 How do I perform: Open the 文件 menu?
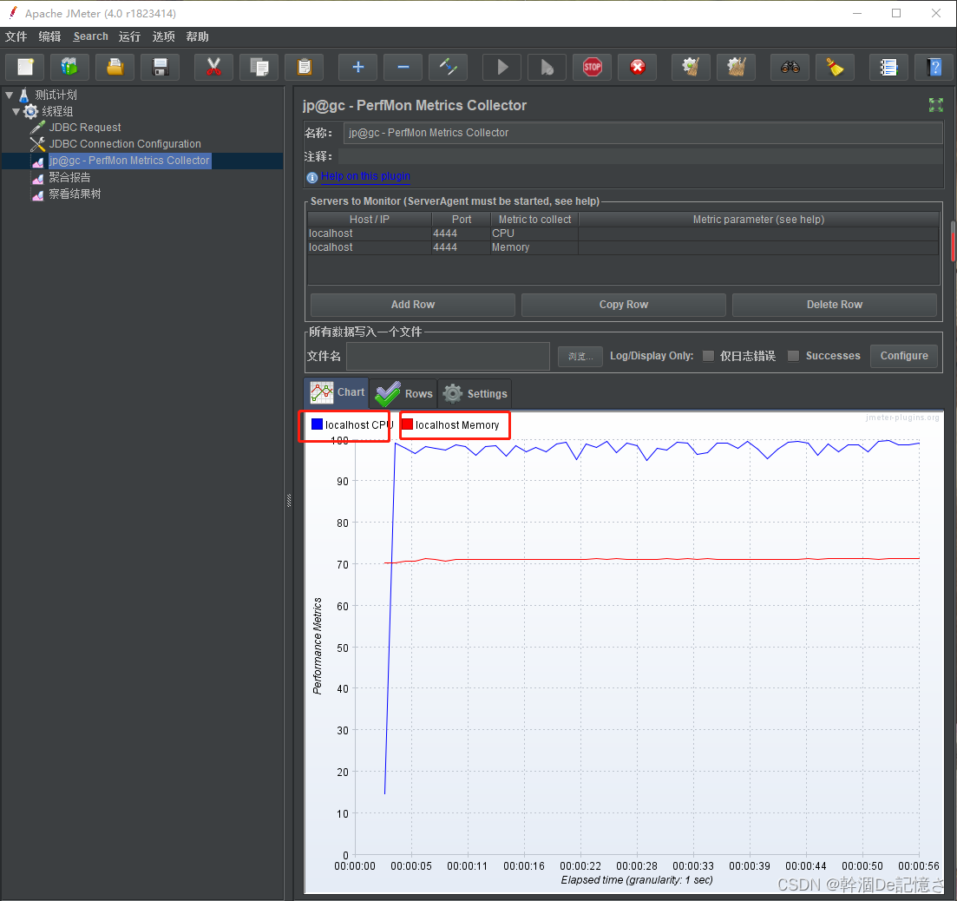click(x=16, y=36)
